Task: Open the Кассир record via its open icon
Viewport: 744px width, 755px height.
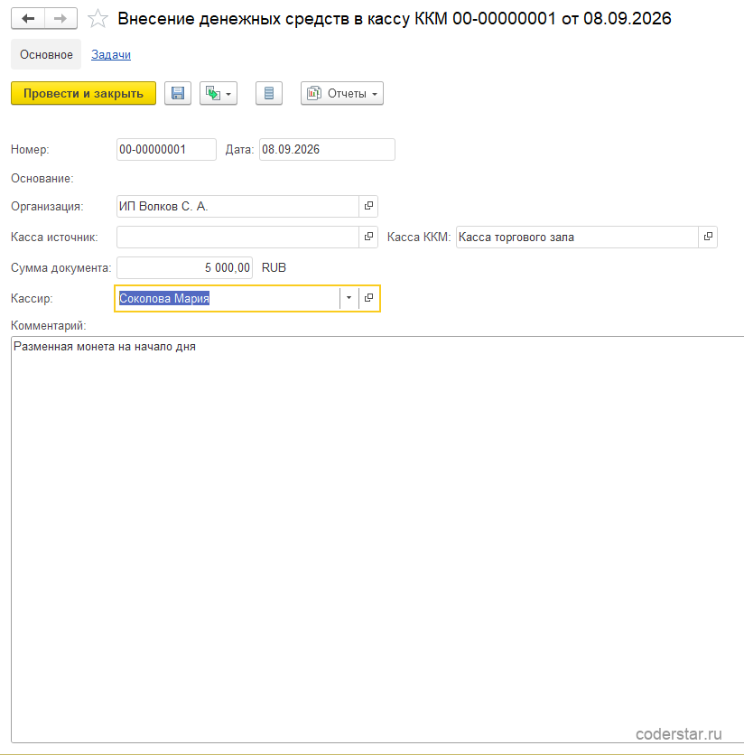Action: [x=368, y=298]
